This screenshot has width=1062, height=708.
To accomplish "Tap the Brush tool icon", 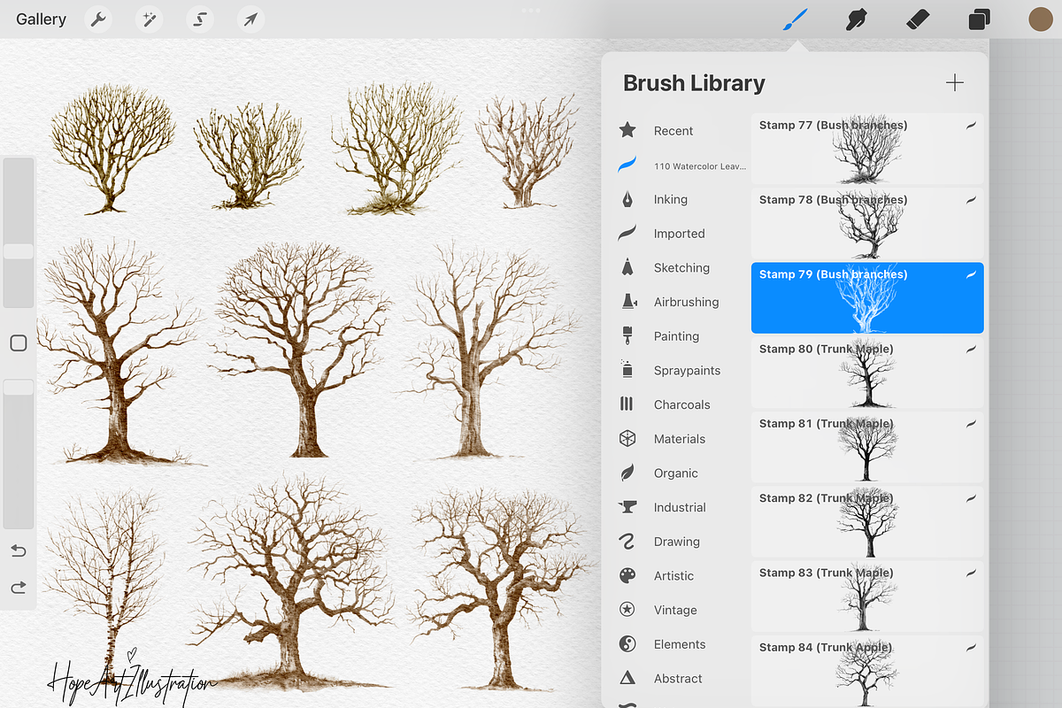I will pos(795,19).
